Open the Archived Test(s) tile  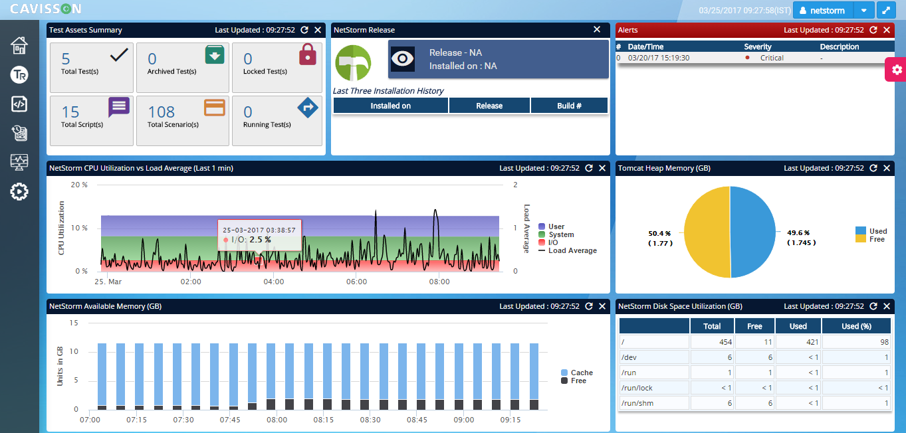(183, 68)
